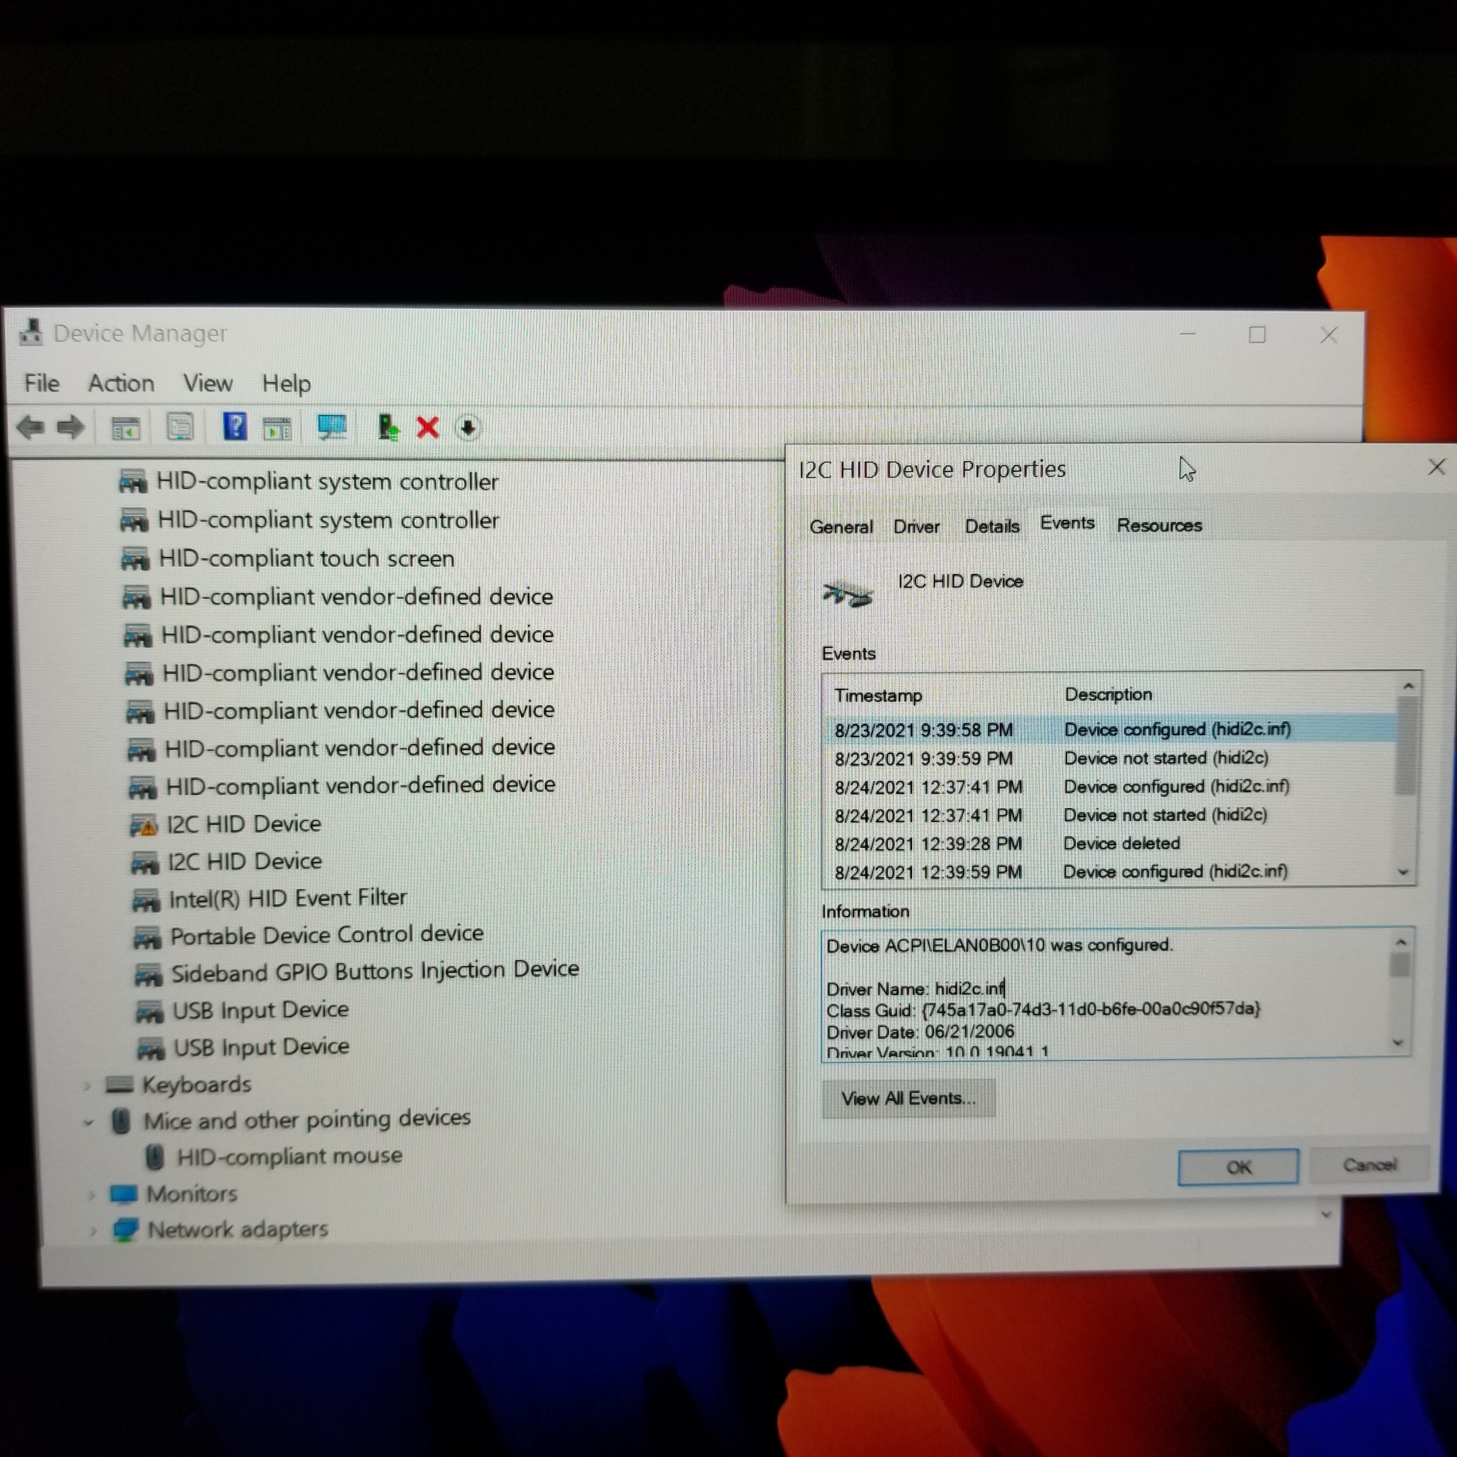
Task: Select the I2C HID Device with warning icon
Action: 244,824
